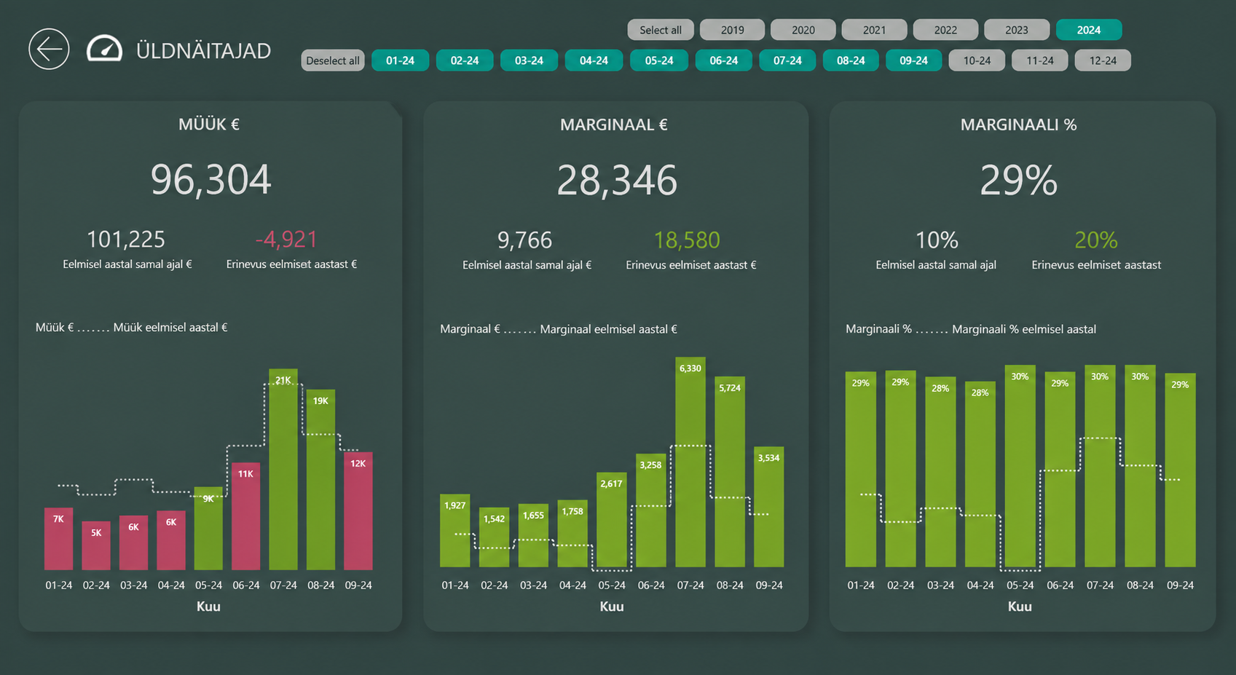Click the 28% bar for 04-24

[x=980, y=474]
